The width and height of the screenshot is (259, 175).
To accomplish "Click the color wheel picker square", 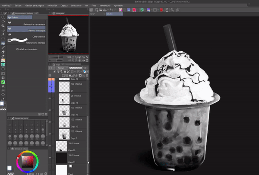I will click(26, 161).
